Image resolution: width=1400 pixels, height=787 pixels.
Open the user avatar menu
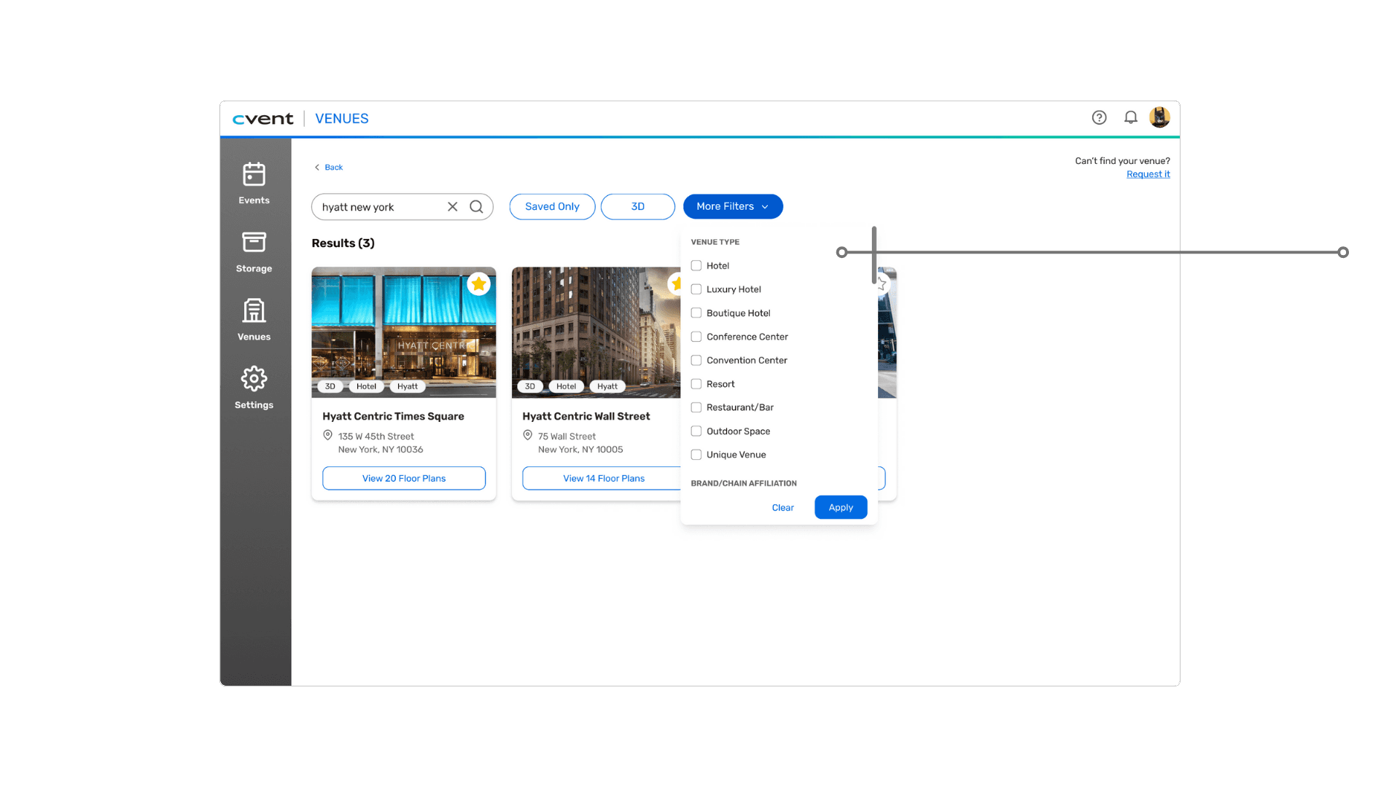[x=1159, y=117]
